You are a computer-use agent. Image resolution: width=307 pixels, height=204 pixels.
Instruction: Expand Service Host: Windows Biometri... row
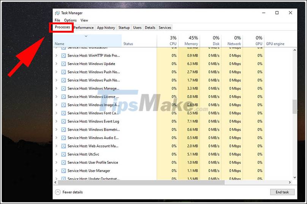click(x=56, y=130)
